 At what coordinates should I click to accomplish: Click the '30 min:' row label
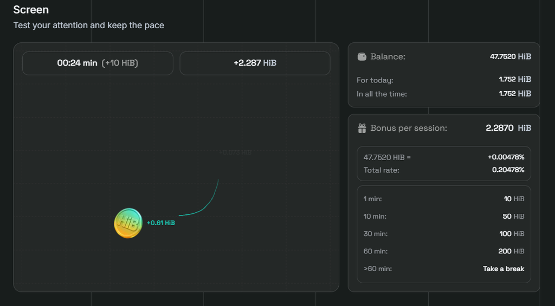[376, 234]
